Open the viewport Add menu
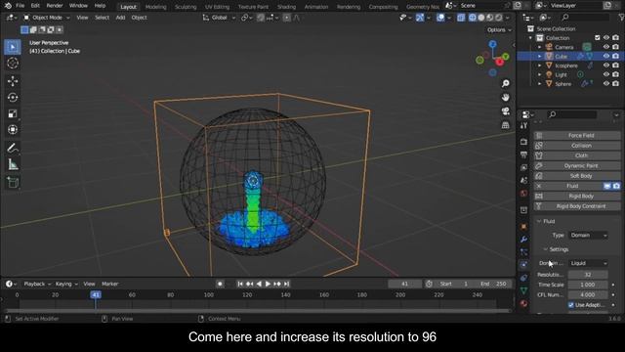This screenshot has width=625, height=352. pyautogui.click(x=120, y=18)
